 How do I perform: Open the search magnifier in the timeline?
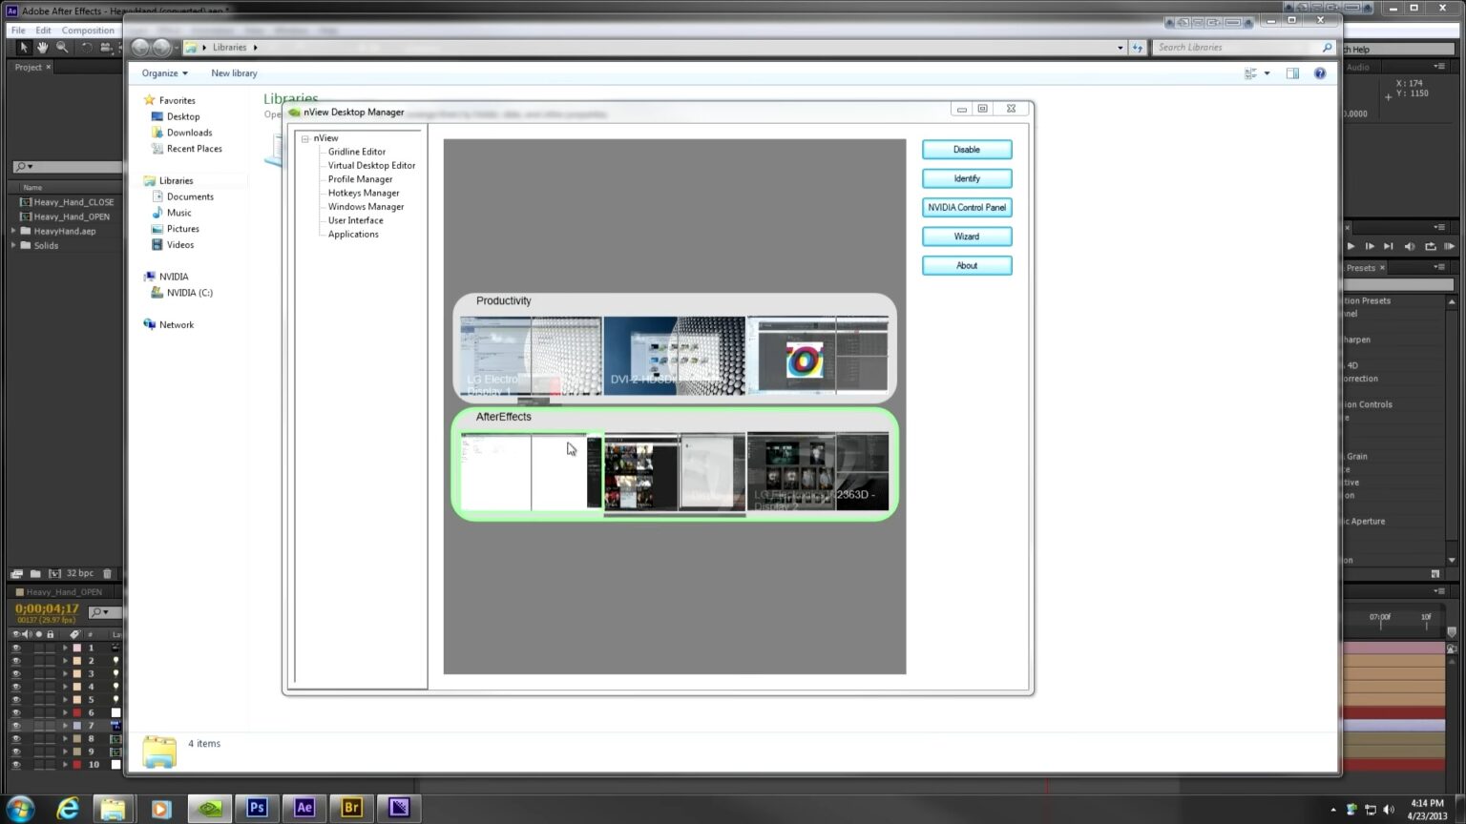pyautogui.click(x=95, y=612)
